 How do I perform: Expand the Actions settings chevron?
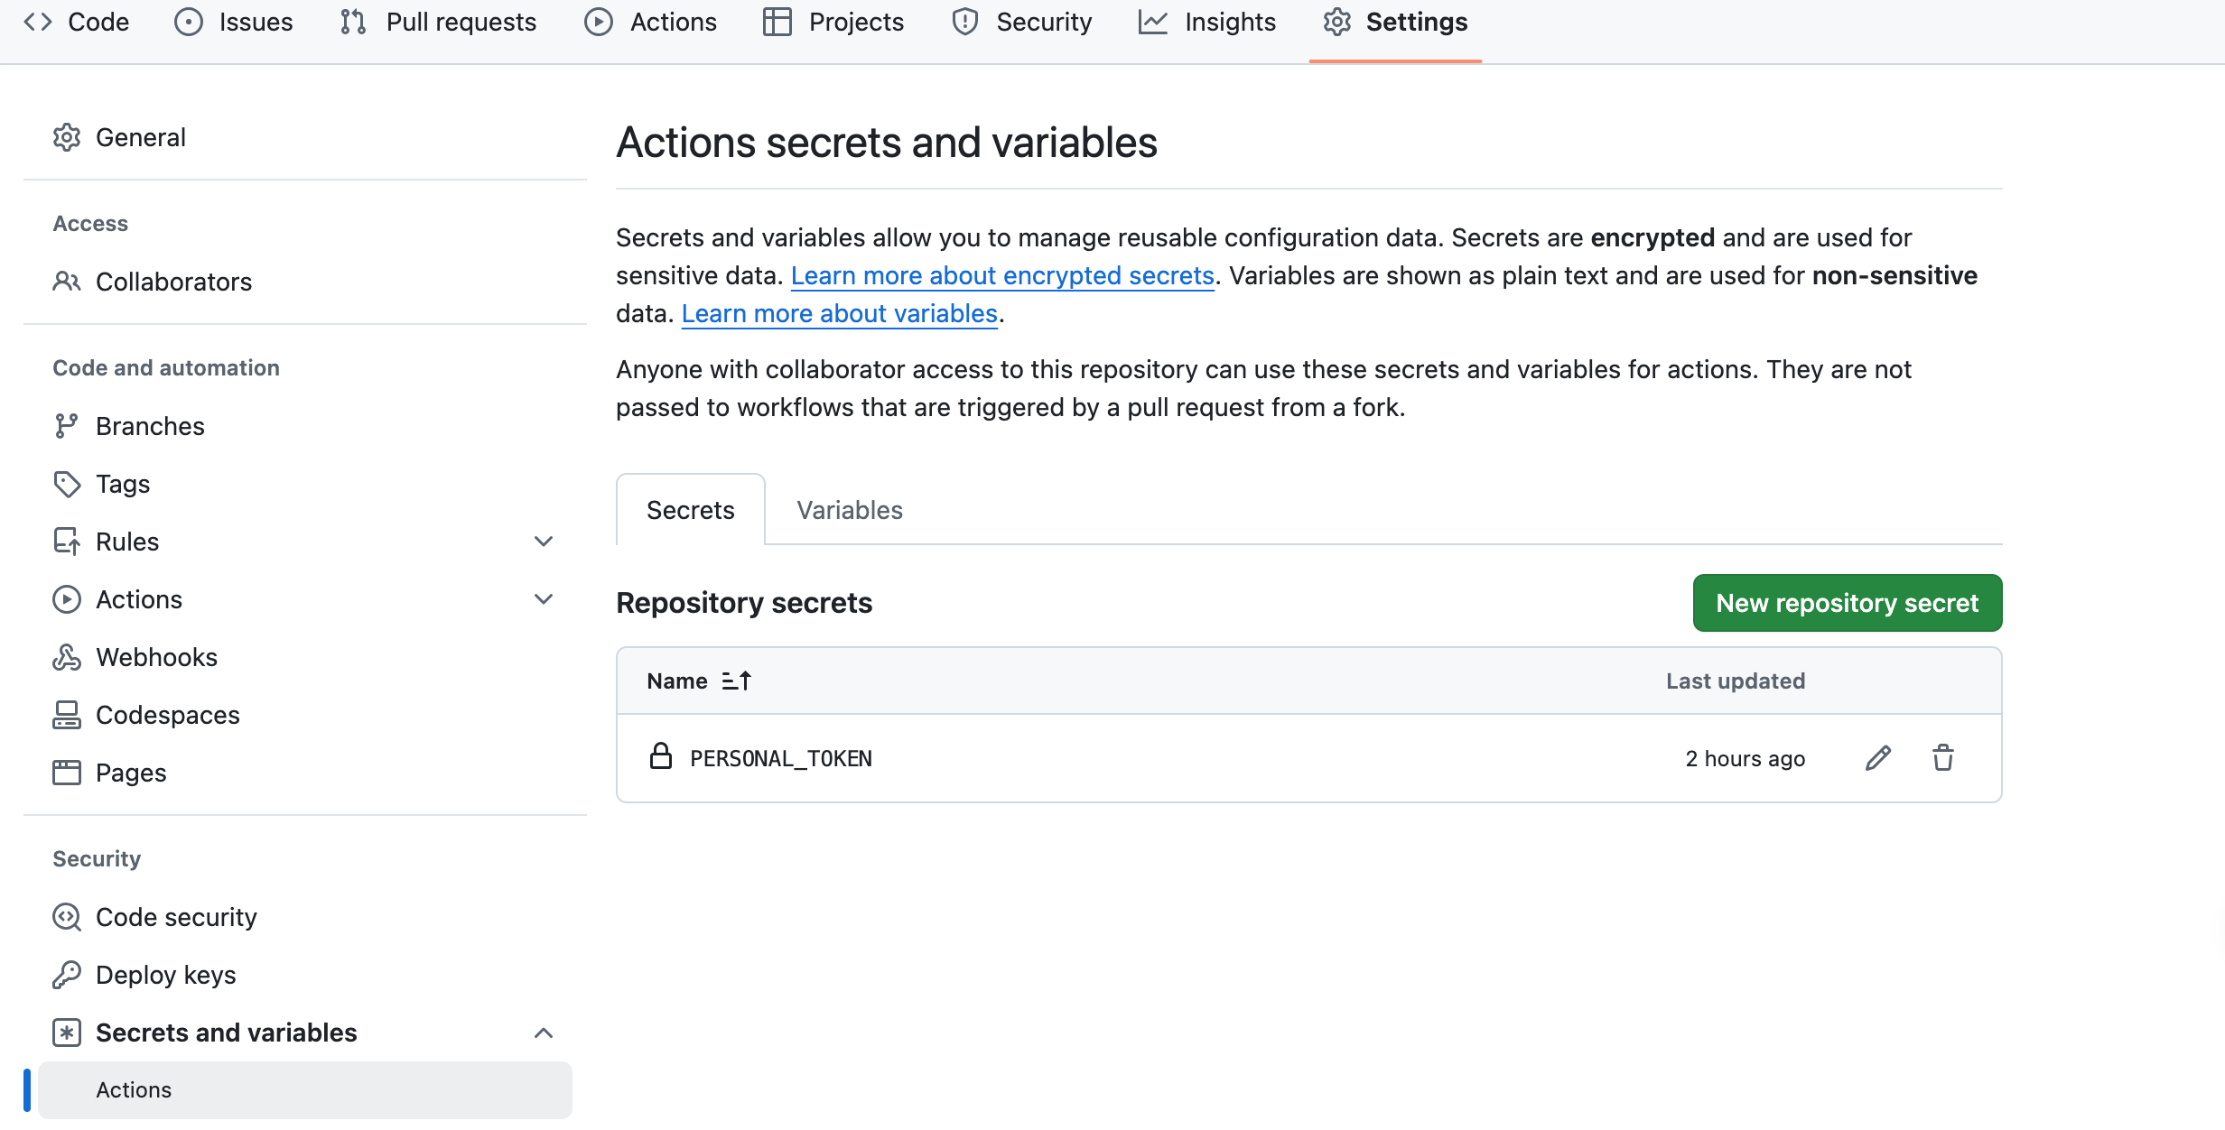click(x=544, y=599)
